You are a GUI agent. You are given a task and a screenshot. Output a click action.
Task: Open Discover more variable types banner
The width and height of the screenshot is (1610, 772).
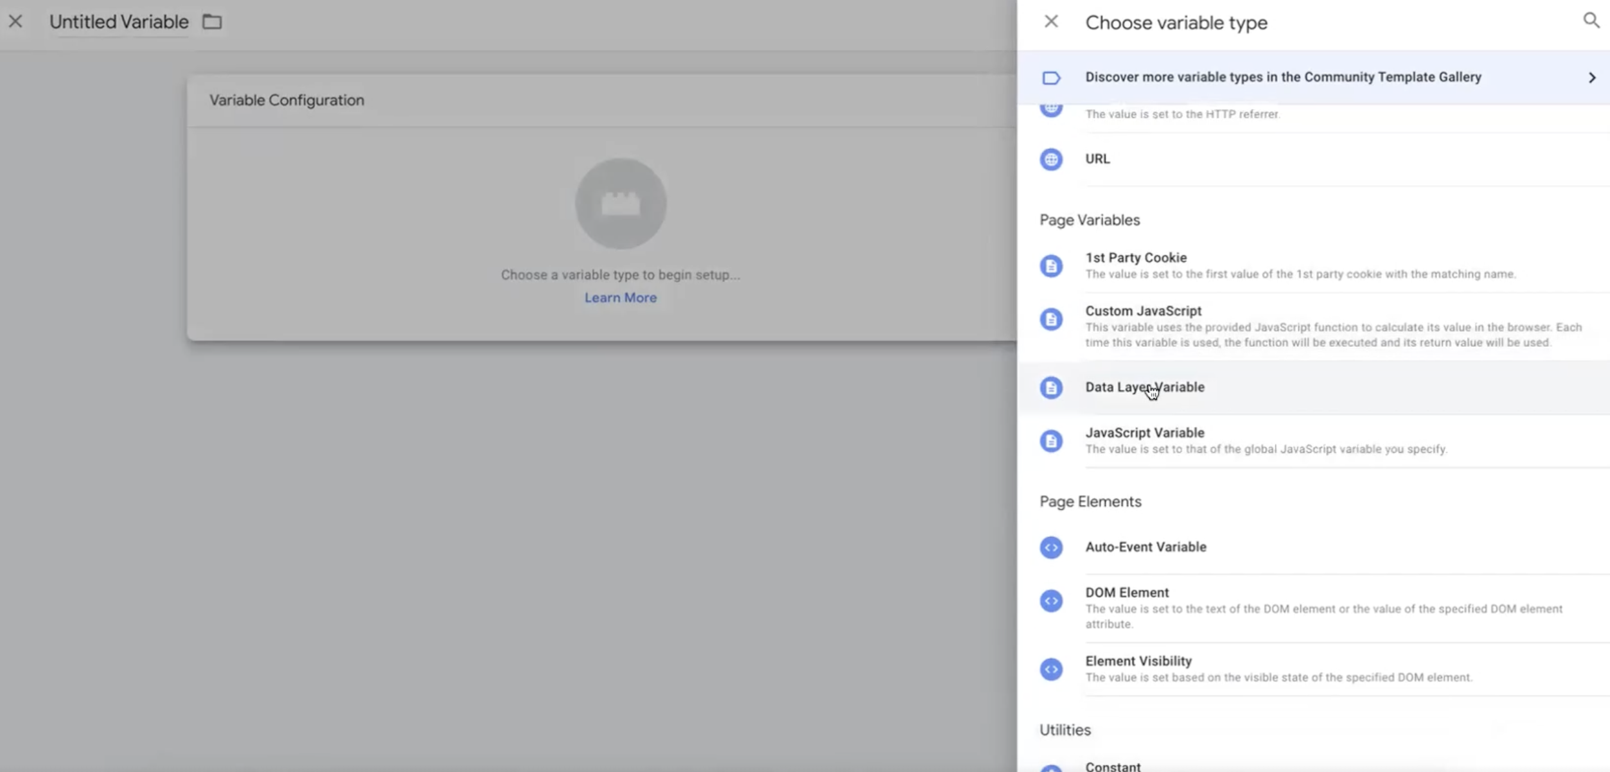coord(1282,77)
